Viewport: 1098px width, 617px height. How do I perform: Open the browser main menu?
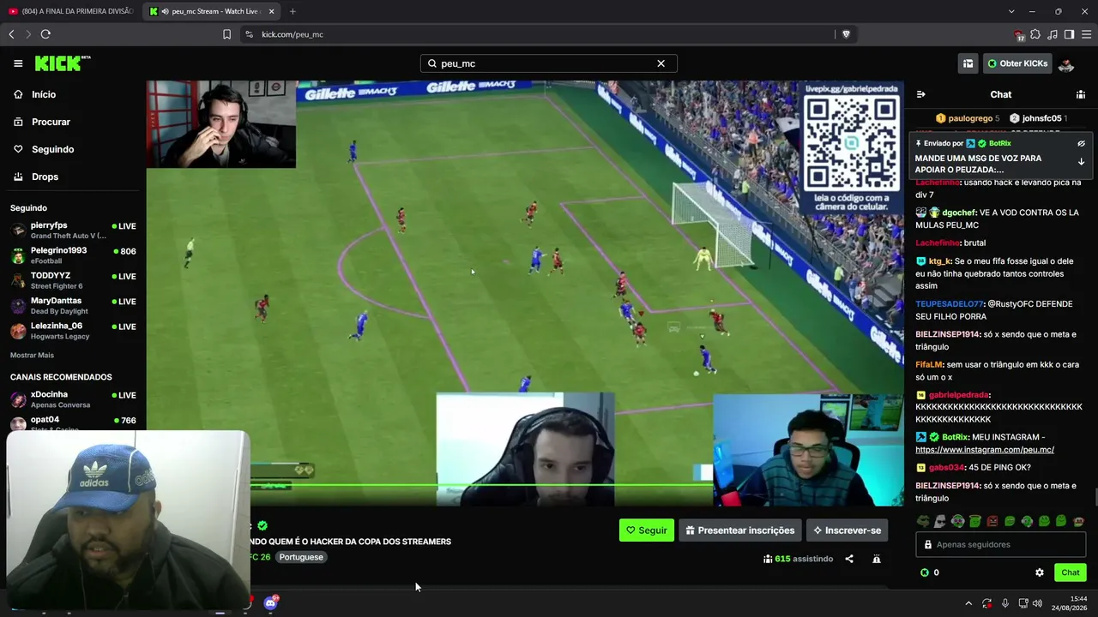1086,34
